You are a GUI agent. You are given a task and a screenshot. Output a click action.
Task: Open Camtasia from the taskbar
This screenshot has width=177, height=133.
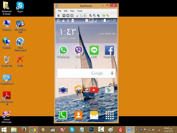101,130
